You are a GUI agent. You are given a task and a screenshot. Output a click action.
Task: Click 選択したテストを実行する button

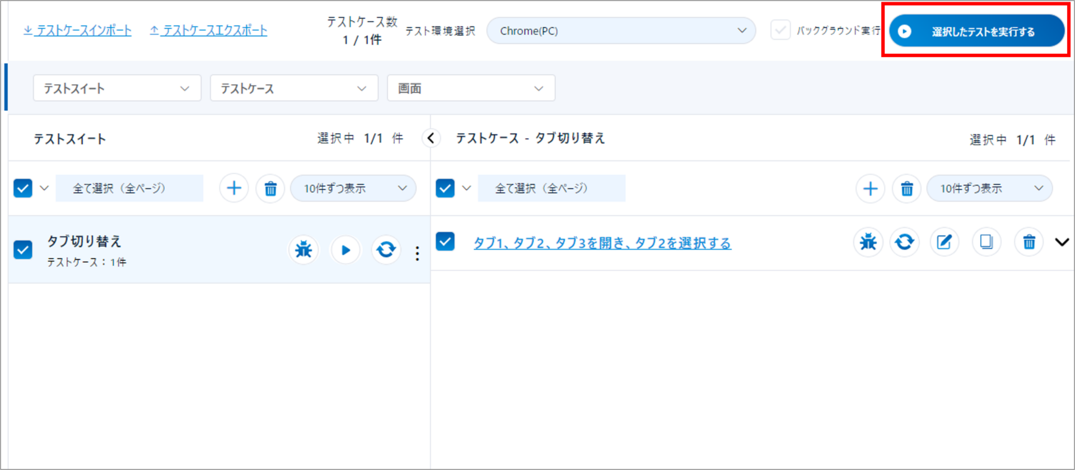click(976, 31)
